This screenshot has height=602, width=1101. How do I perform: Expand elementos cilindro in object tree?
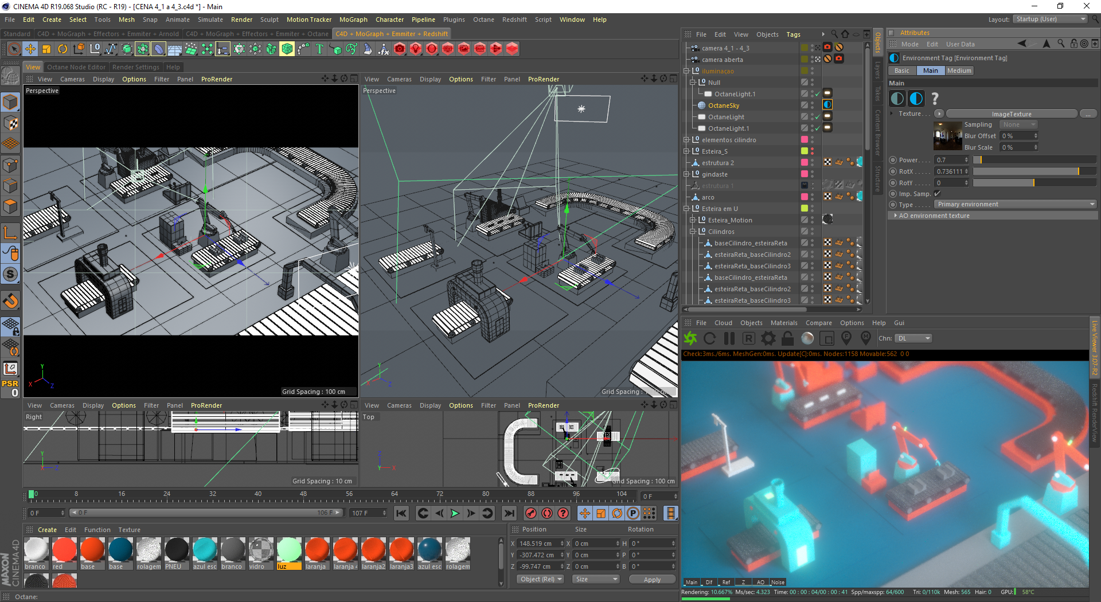(686, 140)
